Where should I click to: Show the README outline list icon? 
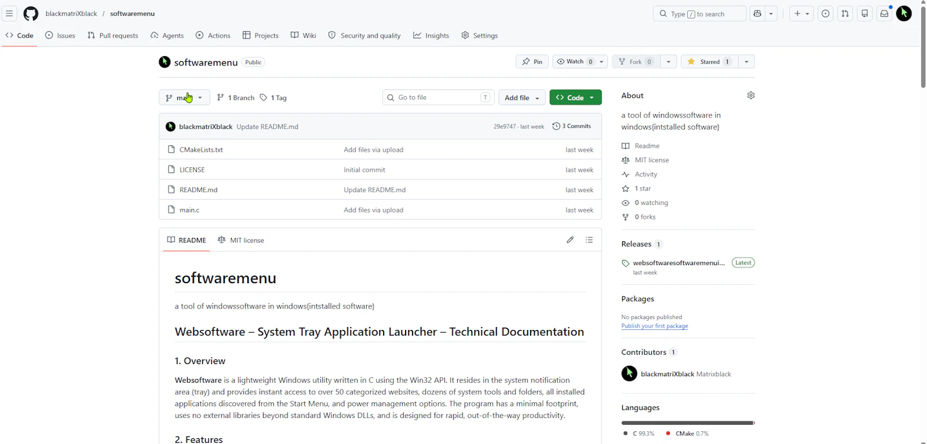(589, 240)
